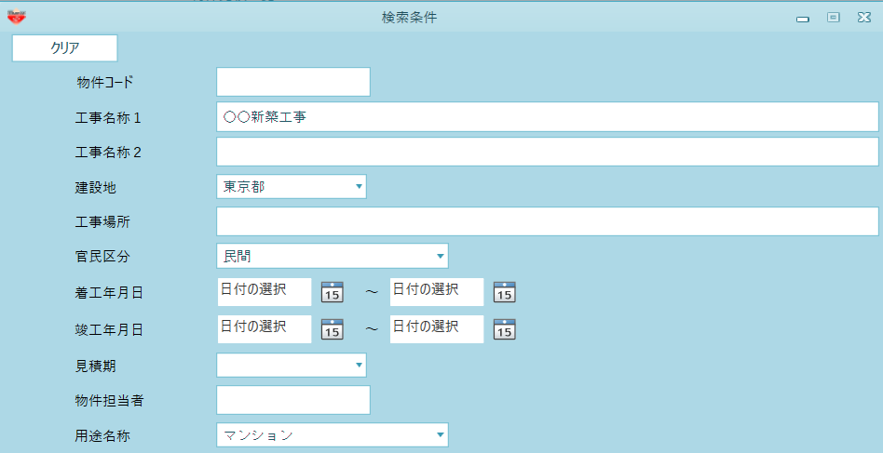883x453 pixels.
Task: Open calendar for 竣工年月日 end date
Action: tap(505, 329)
